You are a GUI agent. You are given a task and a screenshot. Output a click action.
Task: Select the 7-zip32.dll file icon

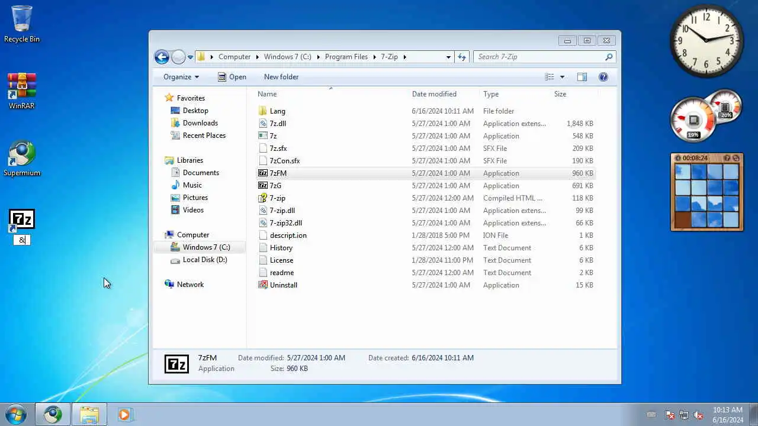[263, 223]
